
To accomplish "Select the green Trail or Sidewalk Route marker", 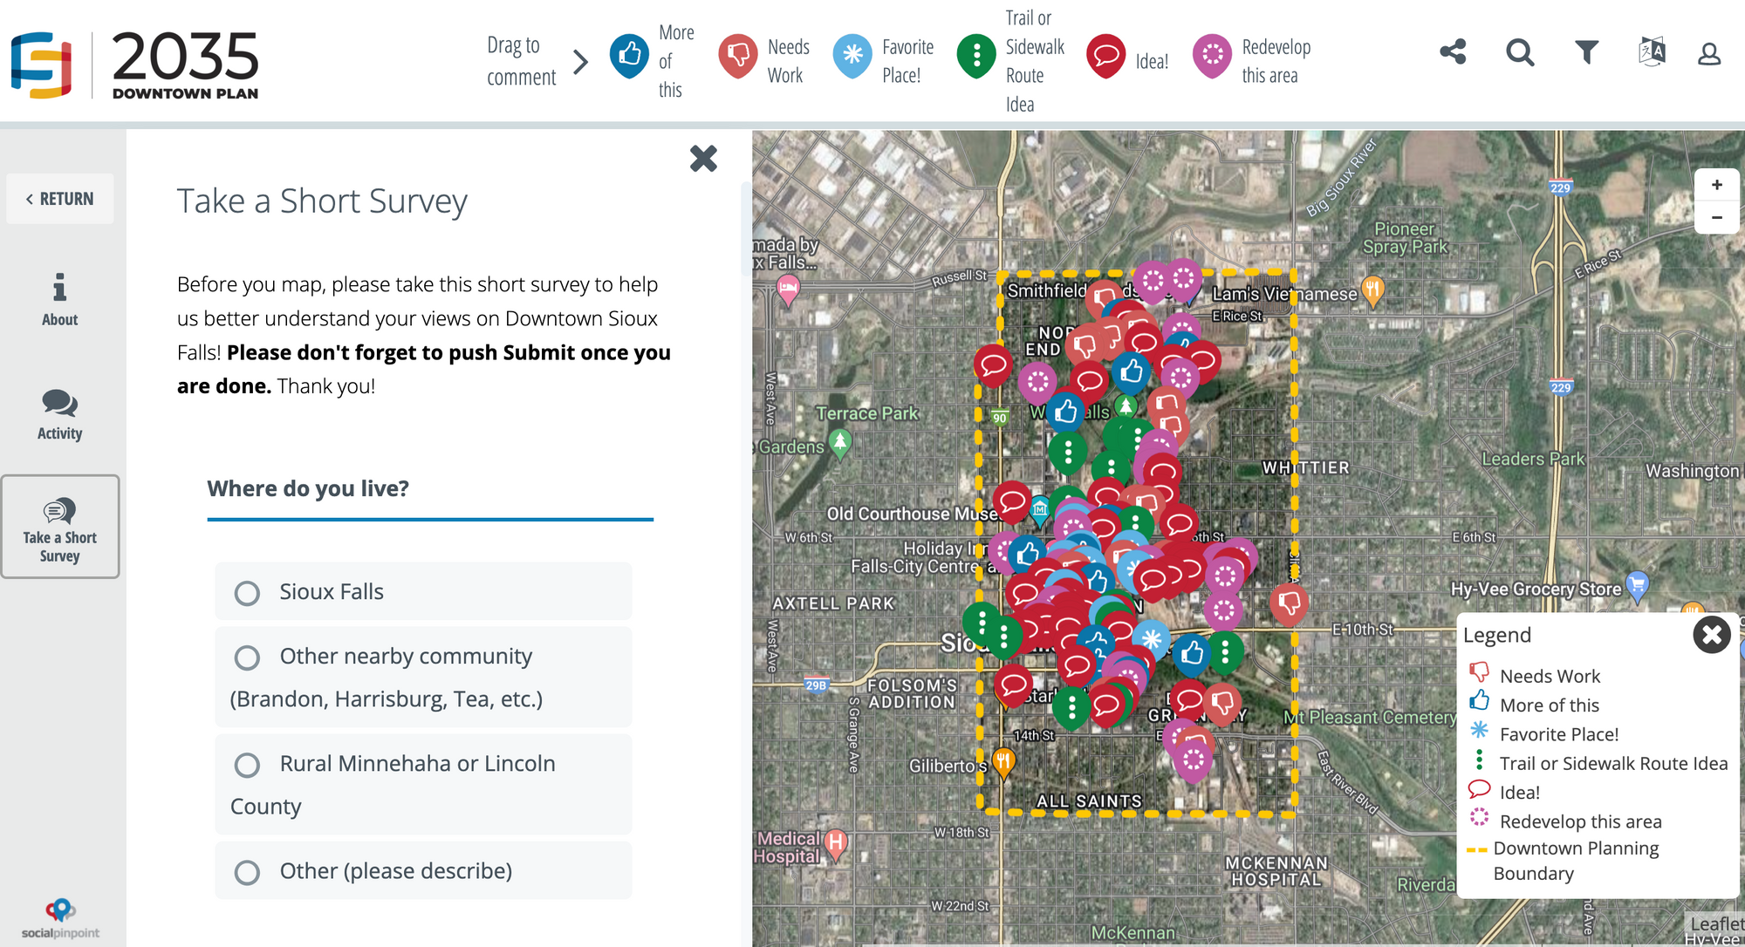I will pyautogui.click(x=976, y=57).
